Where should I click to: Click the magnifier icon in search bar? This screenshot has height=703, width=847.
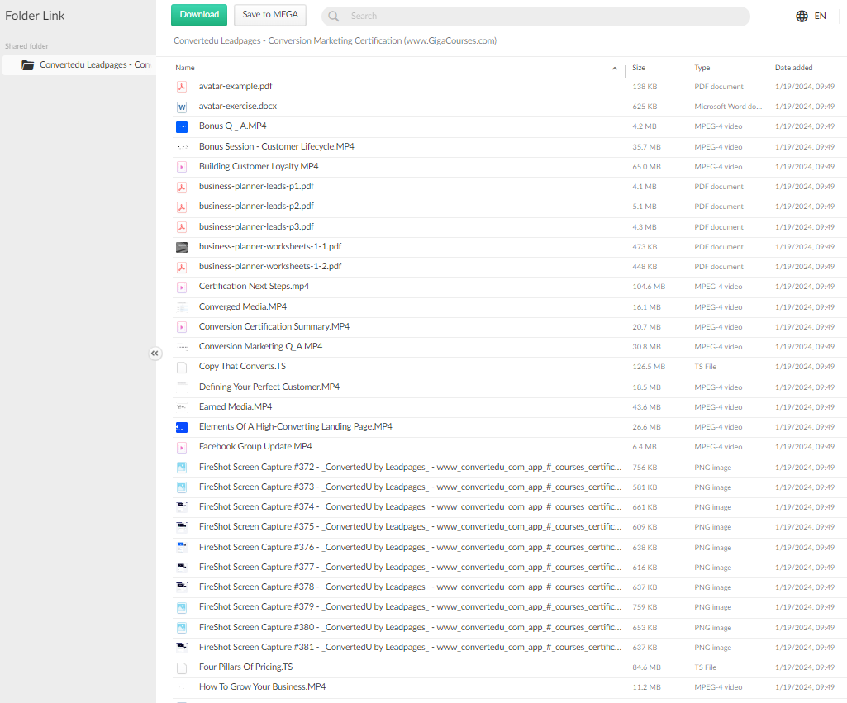point(334,17)
